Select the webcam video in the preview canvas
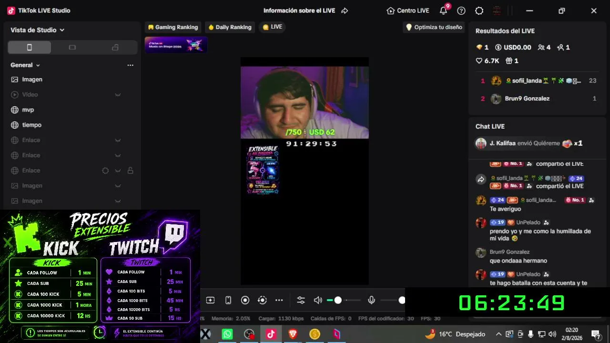 [x=305, y=102]
